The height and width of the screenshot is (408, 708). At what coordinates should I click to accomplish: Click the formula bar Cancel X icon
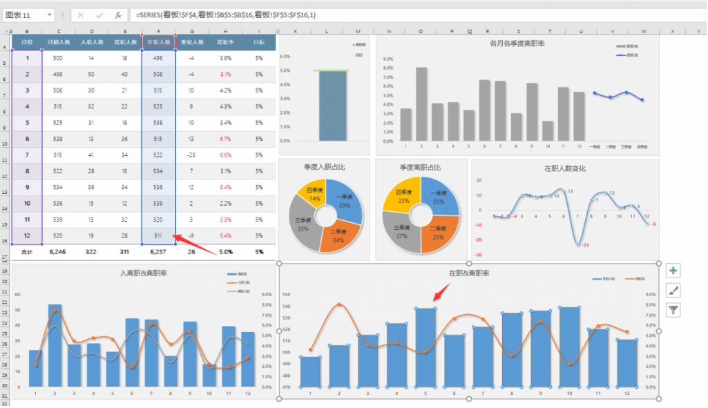pos(82,14)
